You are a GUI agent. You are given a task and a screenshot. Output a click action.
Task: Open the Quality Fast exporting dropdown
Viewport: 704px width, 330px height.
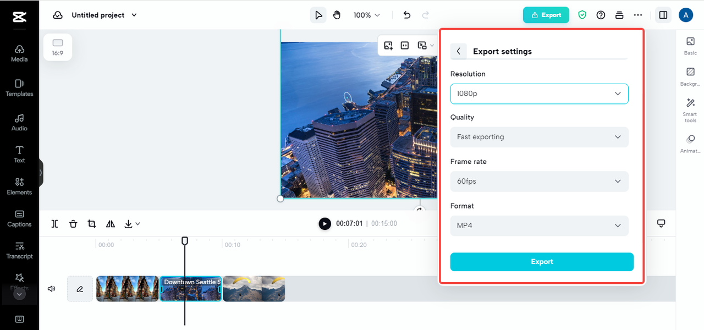click(539, 137)
